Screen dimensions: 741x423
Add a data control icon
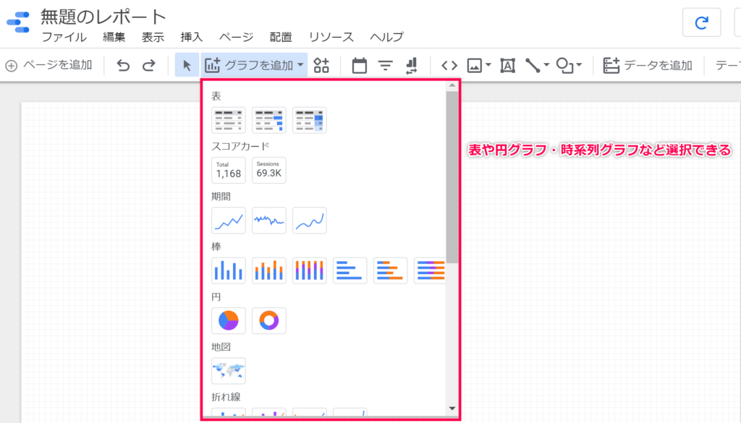411,66
